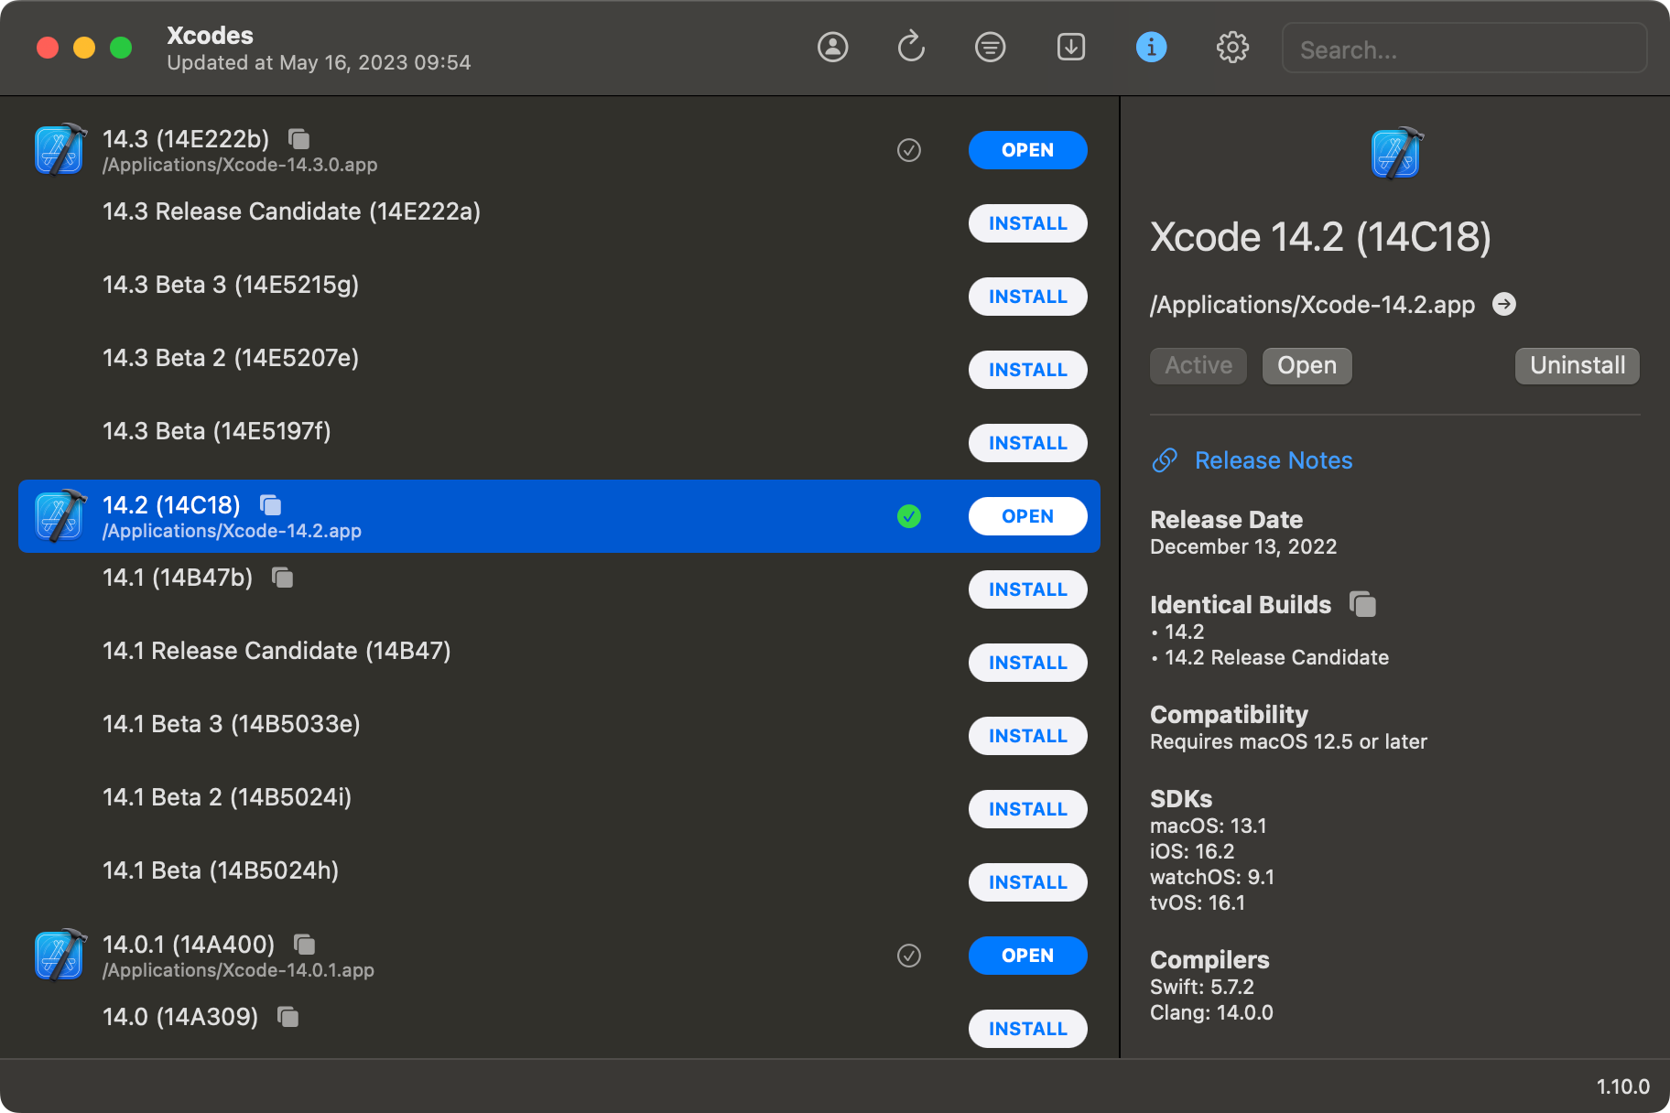Uninstall Xcode 14.2
The width and height of the screenshot is (1670, 1113).
[x=1576, y=365]
